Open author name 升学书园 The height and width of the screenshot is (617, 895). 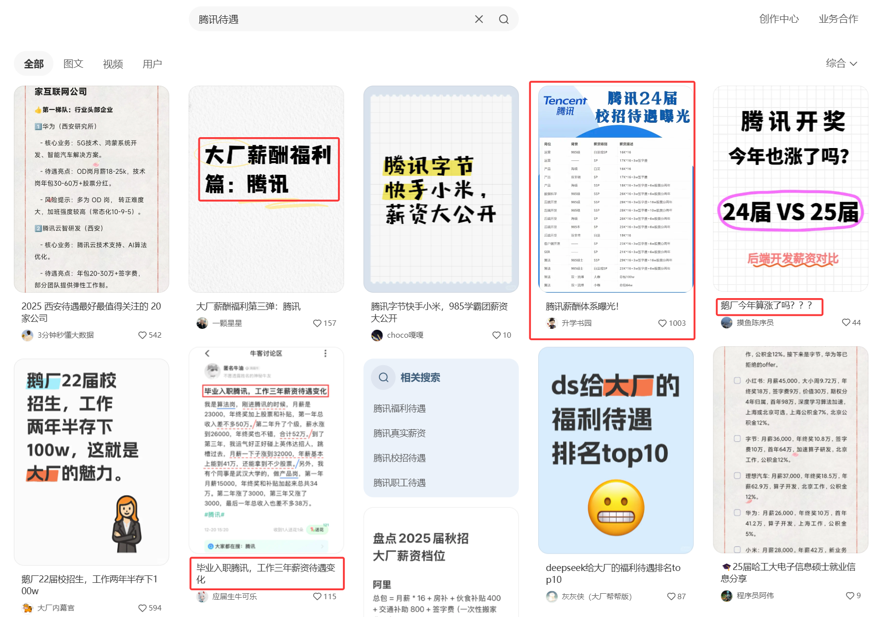point(576,323)
